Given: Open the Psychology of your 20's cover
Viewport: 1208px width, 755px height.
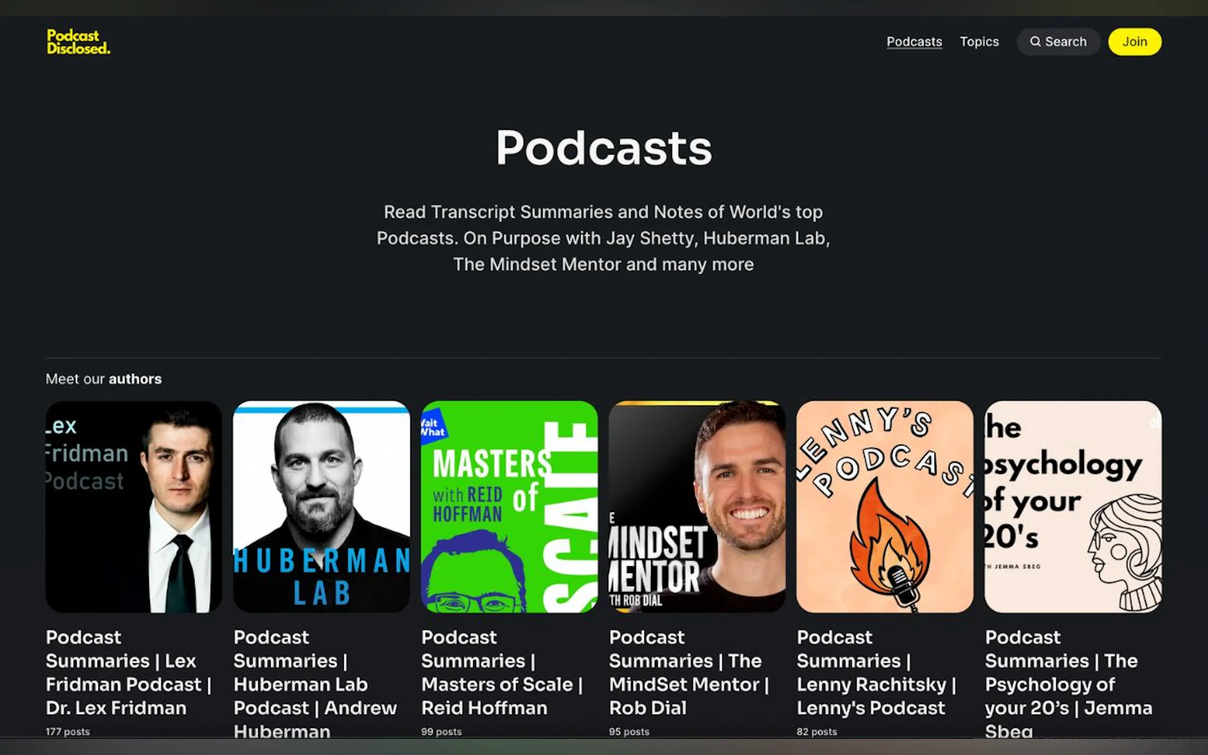Looking at the screenshot, I should pyautogui.click(x=1072, y=506).
